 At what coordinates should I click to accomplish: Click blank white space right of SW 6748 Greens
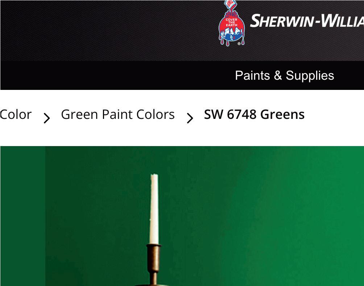[x=334, y=114]
